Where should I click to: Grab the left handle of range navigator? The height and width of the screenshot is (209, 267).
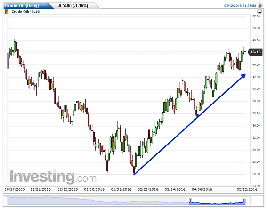pos(191,201)
